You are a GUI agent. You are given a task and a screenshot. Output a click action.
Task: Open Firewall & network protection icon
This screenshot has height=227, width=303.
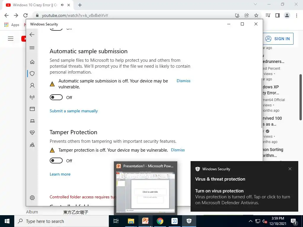(x=32, y=97)
